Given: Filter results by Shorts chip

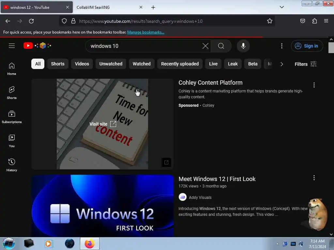Looking at the screenshot, I should (x=58, y=64).
